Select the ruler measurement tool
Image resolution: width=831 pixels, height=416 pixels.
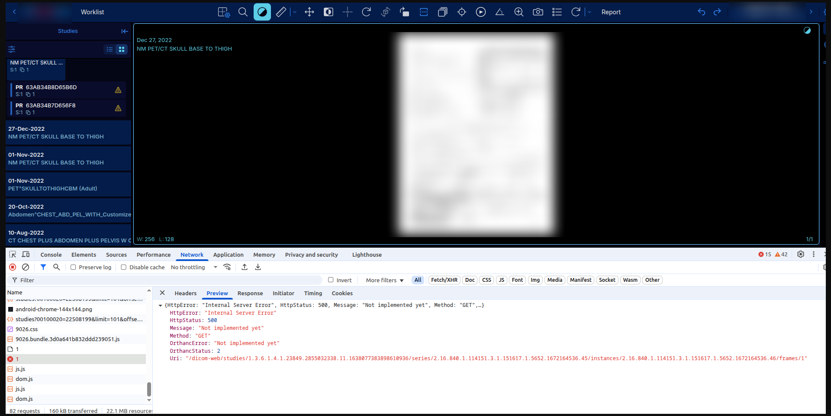click(281, 12)
